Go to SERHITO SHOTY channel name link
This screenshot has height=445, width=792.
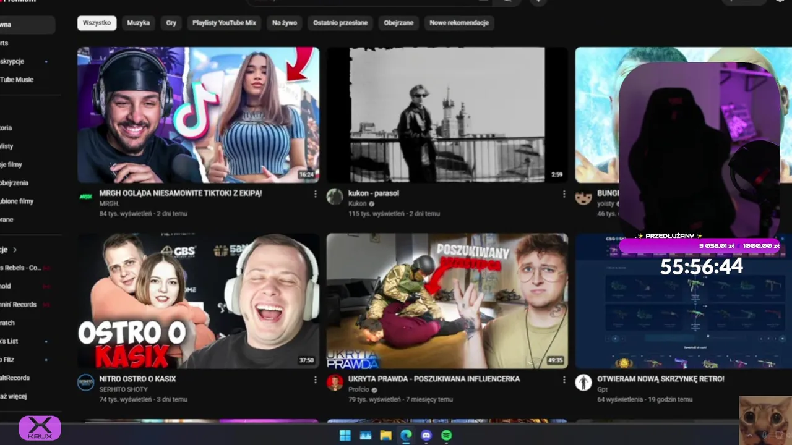125,389
